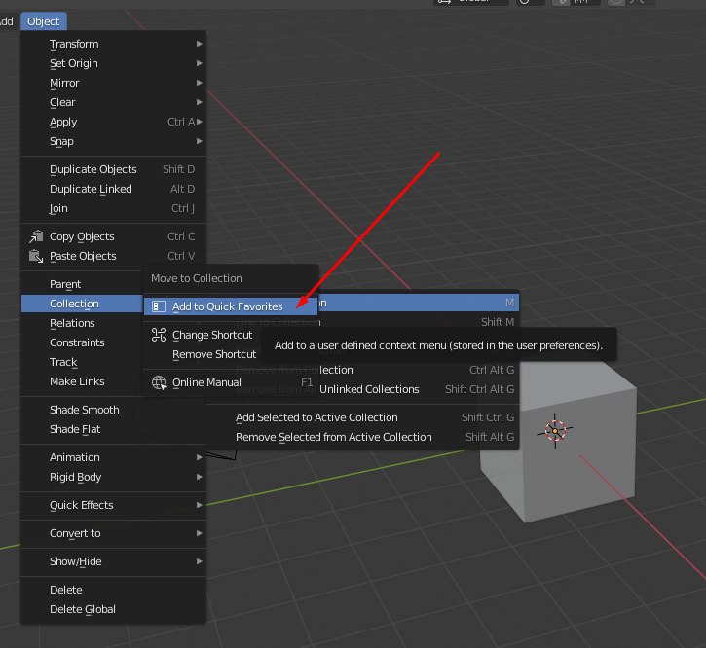Select the gray cube in viewport
Image resolution: width=706 pixels, height=648 pixels.
coord(580,468)
